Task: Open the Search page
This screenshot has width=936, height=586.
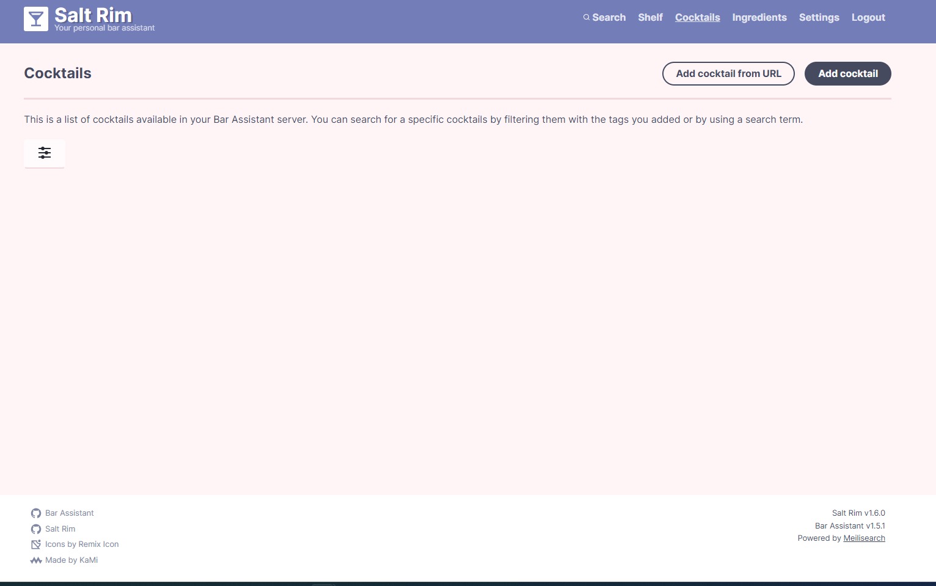Action: 609,17
